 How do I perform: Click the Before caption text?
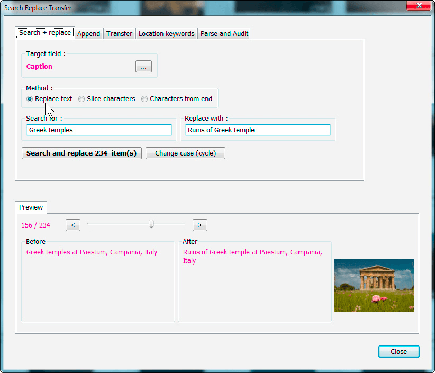[x=92, y=252]
